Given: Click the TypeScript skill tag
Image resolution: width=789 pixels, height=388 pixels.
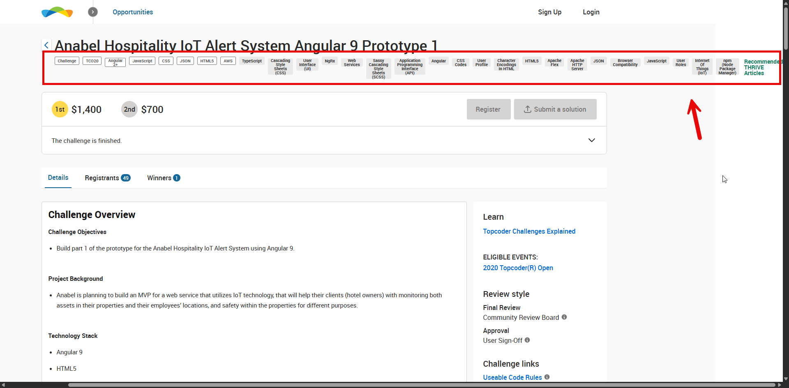Looking at the screenshot, I should pyautogui.click(x=251, y=61).
